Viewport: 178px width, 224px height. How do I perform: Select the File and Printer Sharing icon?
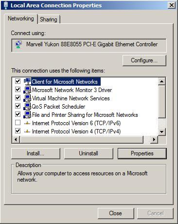point(27,114)
